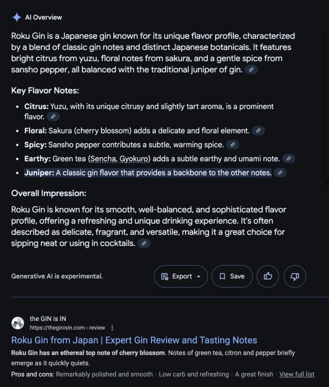Open the source link for Spicy note

coord(233,145)
